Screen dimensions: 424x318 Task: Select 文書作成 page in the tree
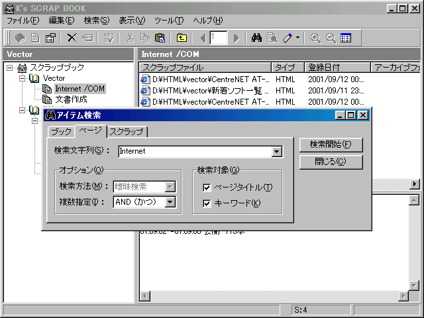[71, 99]
